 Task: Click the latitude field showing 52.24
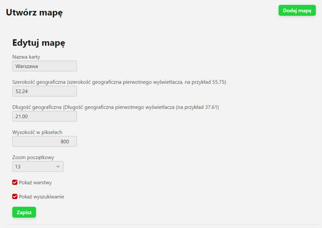(x=44, y=91)
